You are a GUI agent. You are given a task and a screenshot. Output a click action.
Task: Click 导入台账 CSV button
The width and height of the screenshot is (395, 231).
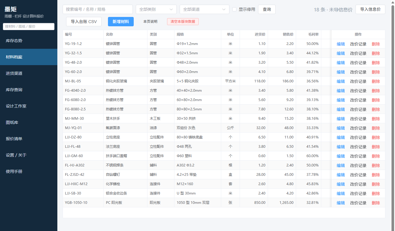click(x=84, y=22)
